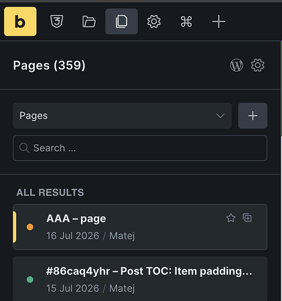The height and width of the screenshot is (301, 282).
Task: Favorite AAA – page with the star icon
Action: (x=231, y=218)
